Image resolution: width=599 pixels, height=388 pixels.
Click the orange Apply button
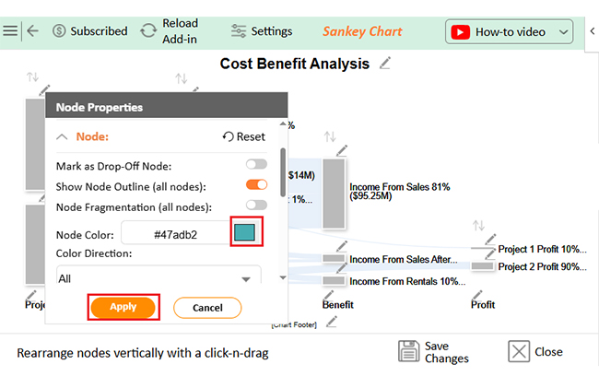coord(123,307)
